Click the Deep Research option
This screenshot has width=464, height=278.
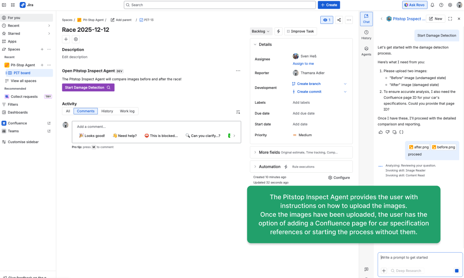pyautogui.click(x=406, y=270)
